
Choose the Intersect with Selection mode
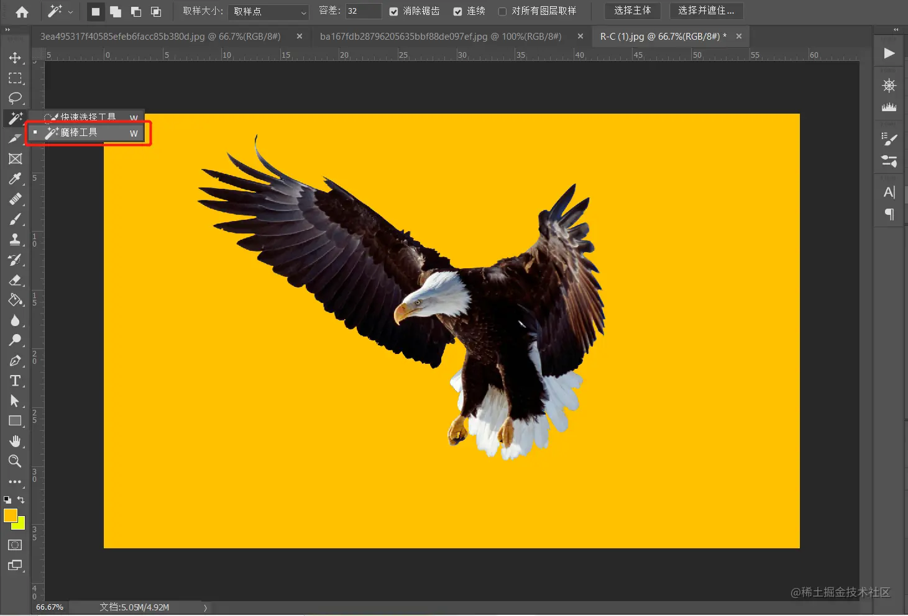tap(156, 11)
